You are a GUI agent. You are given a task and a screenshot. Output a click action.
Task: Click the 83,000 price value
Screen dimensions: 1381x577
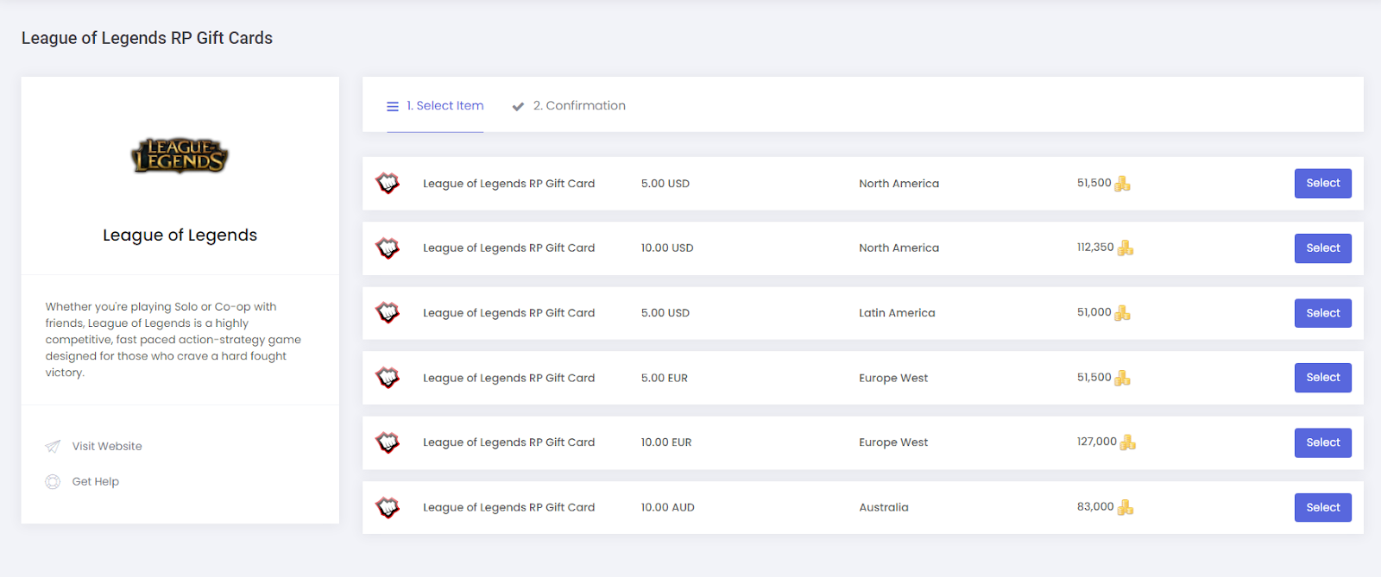coord(1095,506)
